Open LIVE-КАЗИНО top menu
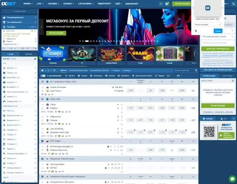237x184 pixels. pyautogui.click(x=86, y=4)
